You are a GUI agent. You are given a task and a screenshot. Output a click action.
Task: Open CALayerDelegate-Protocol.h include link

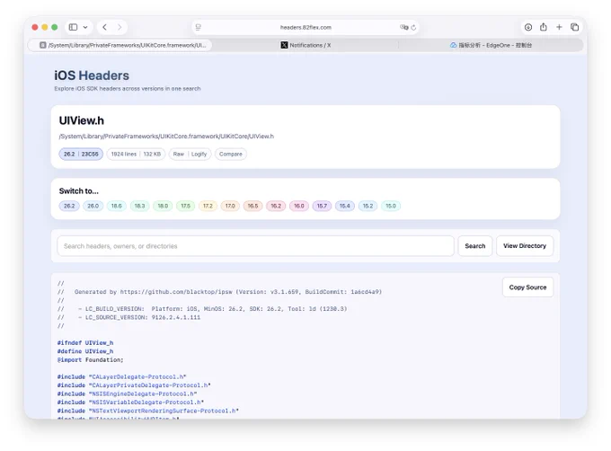[137, 377]
